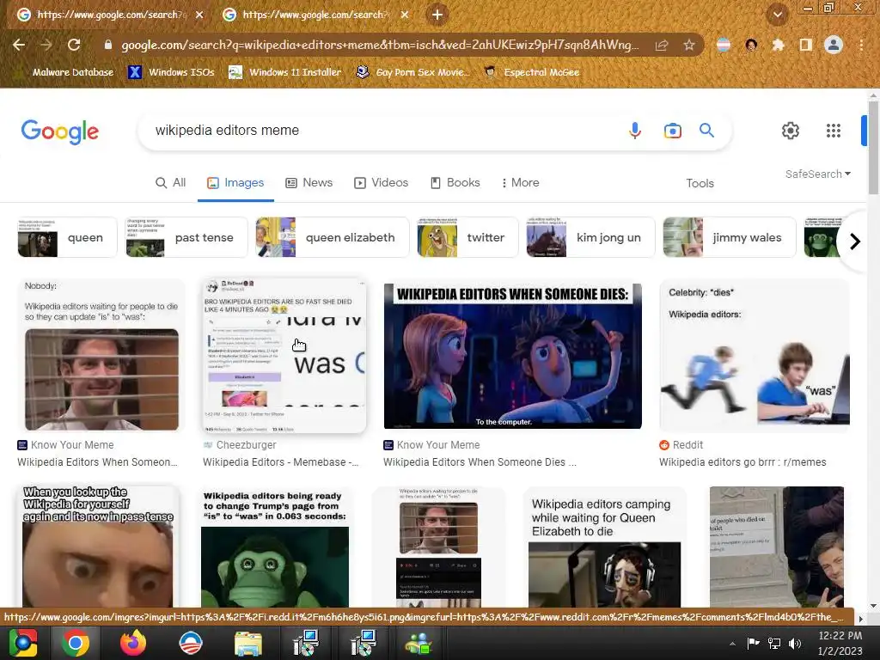Close the first Google search tab
This screenshot has height=660, width=880.
click(x=199, y=15)
